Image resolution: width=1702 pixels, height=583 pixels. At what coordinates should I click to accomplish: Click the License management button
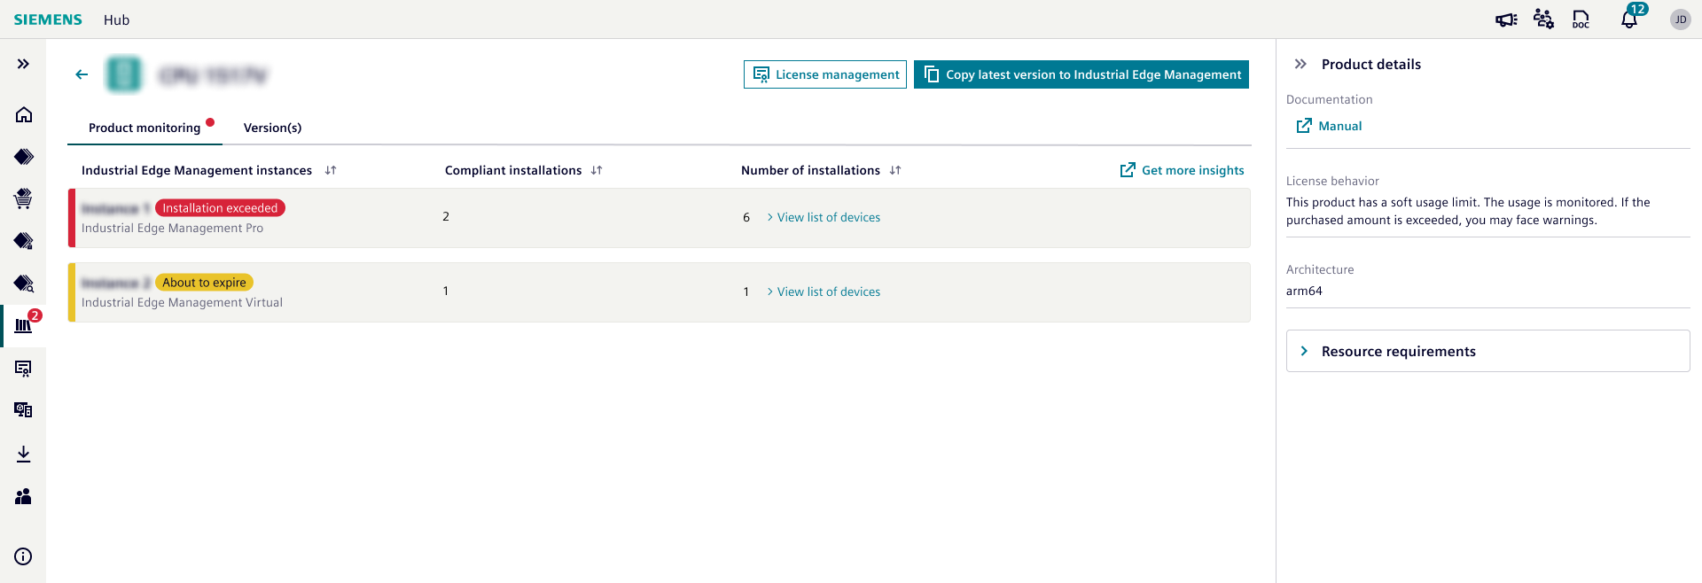824,74
